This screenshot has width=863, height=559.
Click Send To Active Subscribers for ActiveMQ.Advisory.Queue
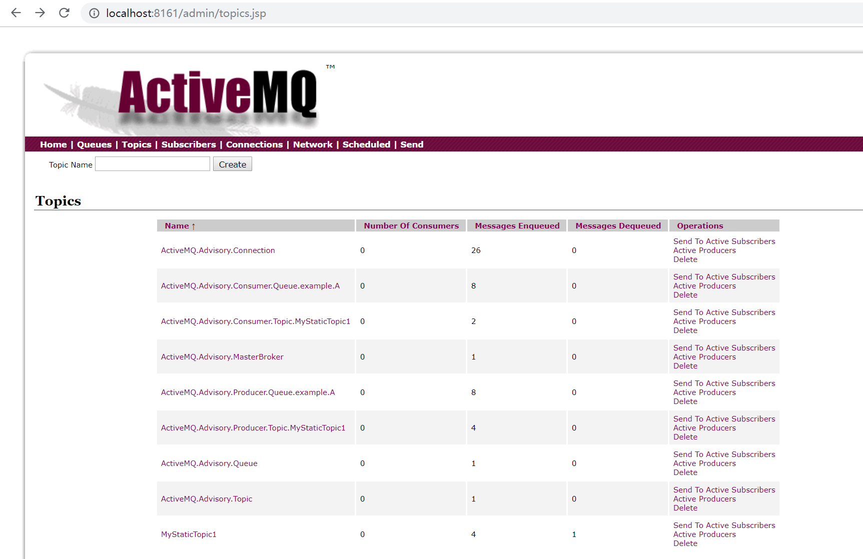click(x=724, y=454)
